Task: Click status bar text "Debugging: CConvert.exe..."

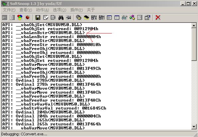Action: [x=24, y=134]
